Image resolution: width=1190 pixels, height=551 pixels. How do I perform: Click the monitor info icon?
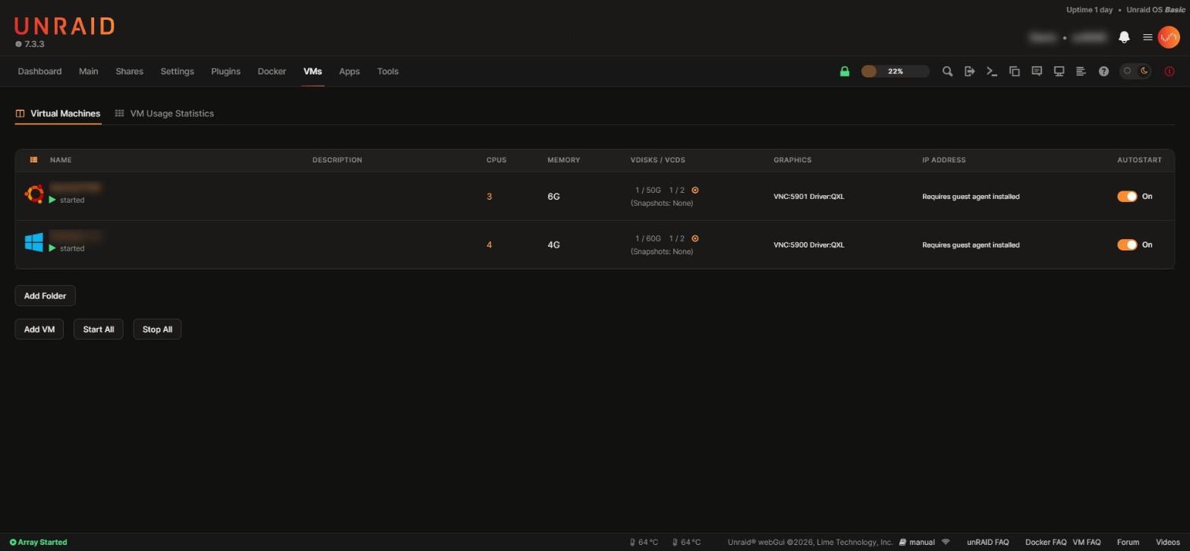coord(1059,71)
